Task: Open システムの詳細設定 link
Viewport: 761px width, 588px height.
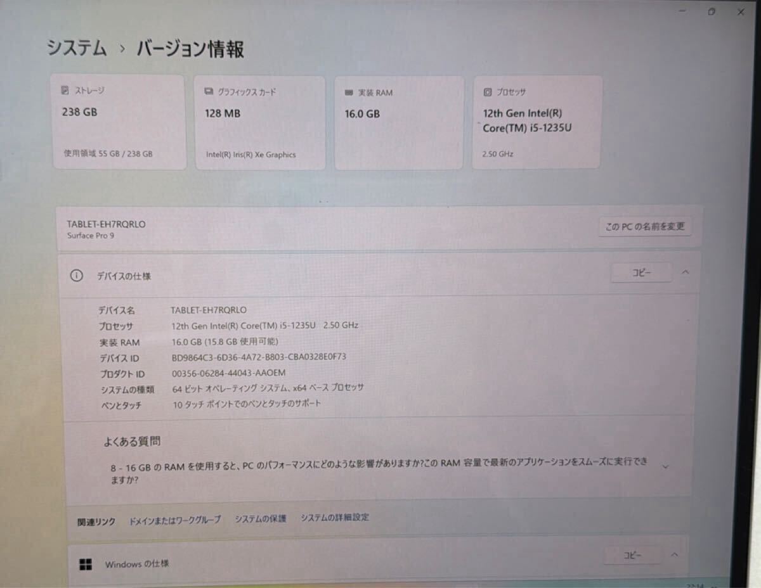Action: [x=335, y=518]
